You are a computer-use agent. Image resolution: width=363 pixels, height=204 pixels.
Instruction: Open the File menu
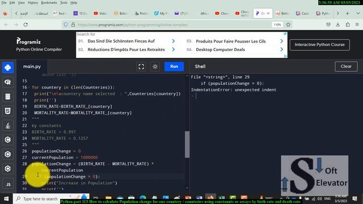4,3
